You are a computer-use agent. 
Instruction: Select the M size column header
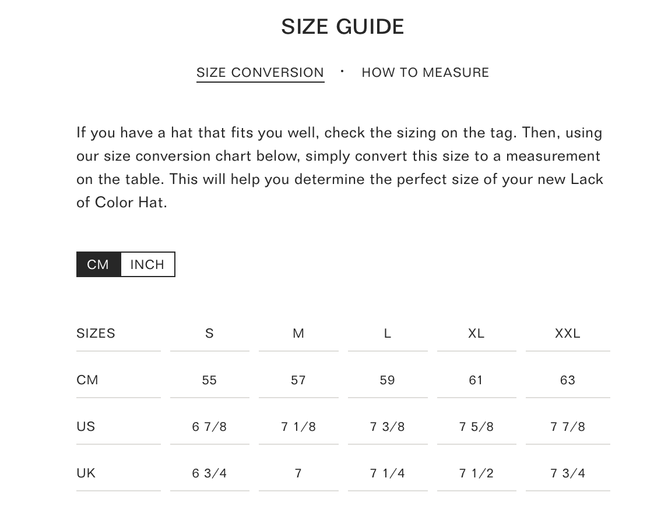(298, 334)
